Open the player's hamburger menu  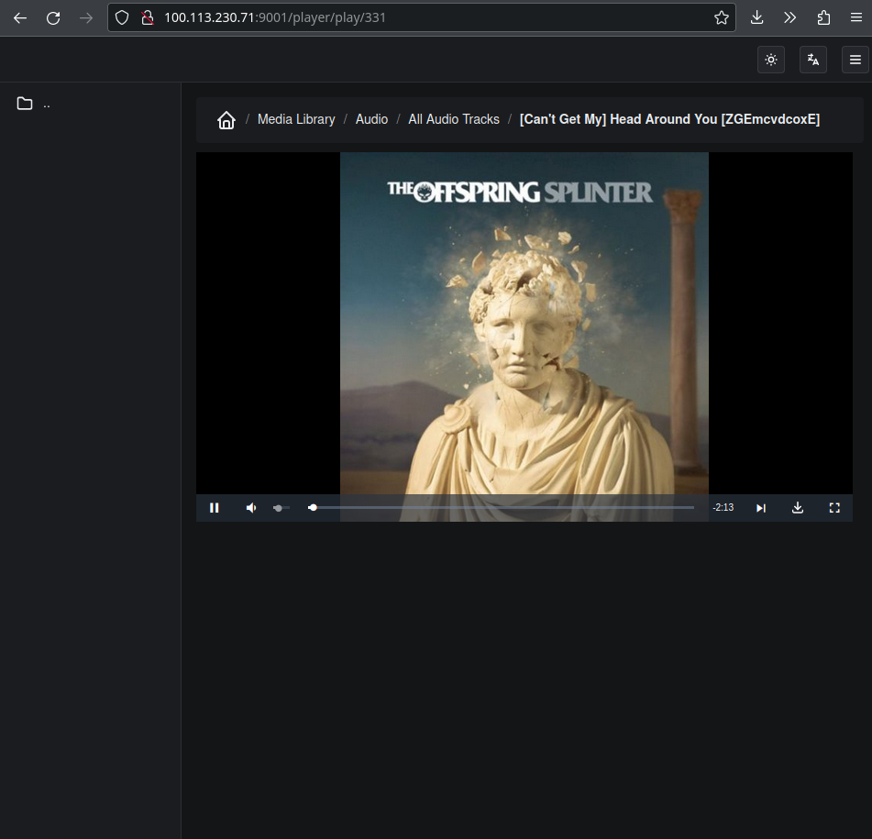(855, 59)
